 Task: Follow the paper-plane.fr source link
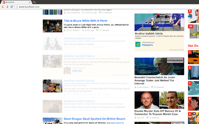pyautogui.click(x=117, y=123)
